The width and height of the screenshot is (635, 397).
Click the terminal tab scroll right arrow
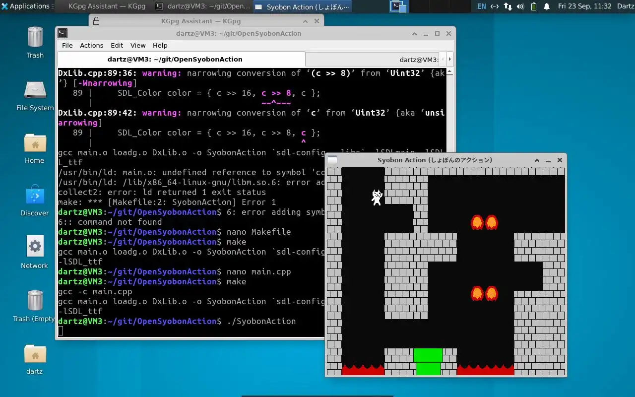(449, 59)
